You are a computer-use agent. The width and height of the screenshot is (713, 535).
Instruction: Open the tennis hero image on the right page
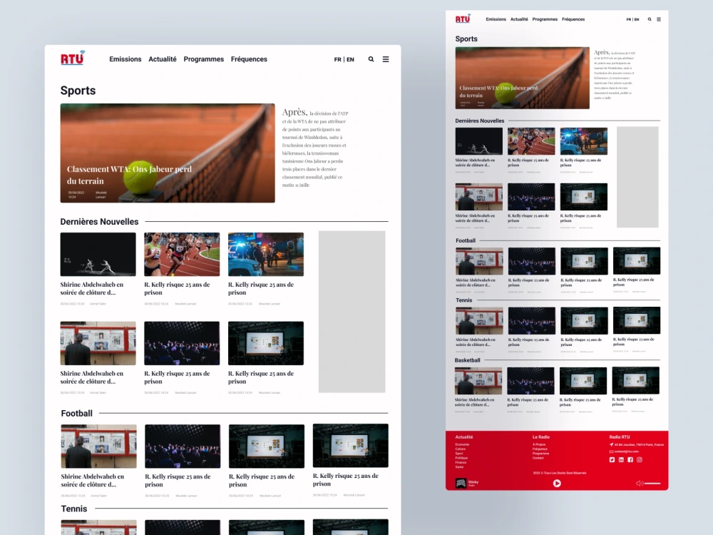(522, 78)
